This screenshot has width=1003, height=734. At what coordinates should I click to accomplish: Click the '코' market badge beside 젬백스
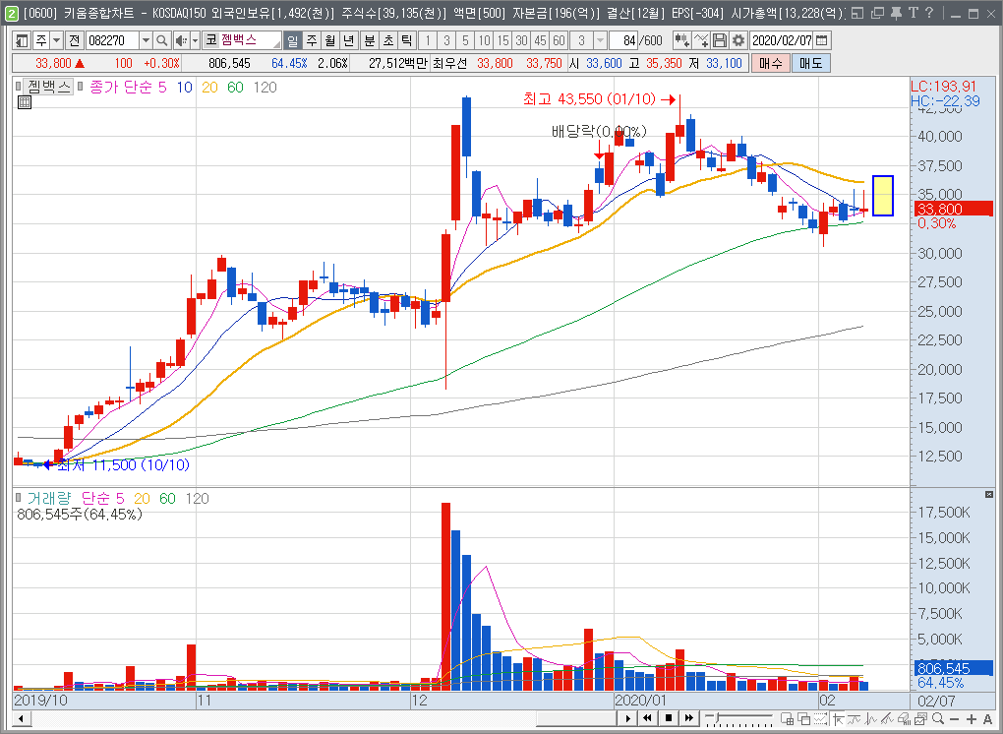click(x=211, y=40)
